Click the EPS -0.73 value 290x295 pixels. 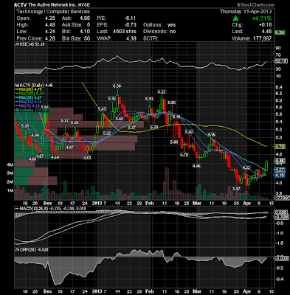tap(131, 25)
